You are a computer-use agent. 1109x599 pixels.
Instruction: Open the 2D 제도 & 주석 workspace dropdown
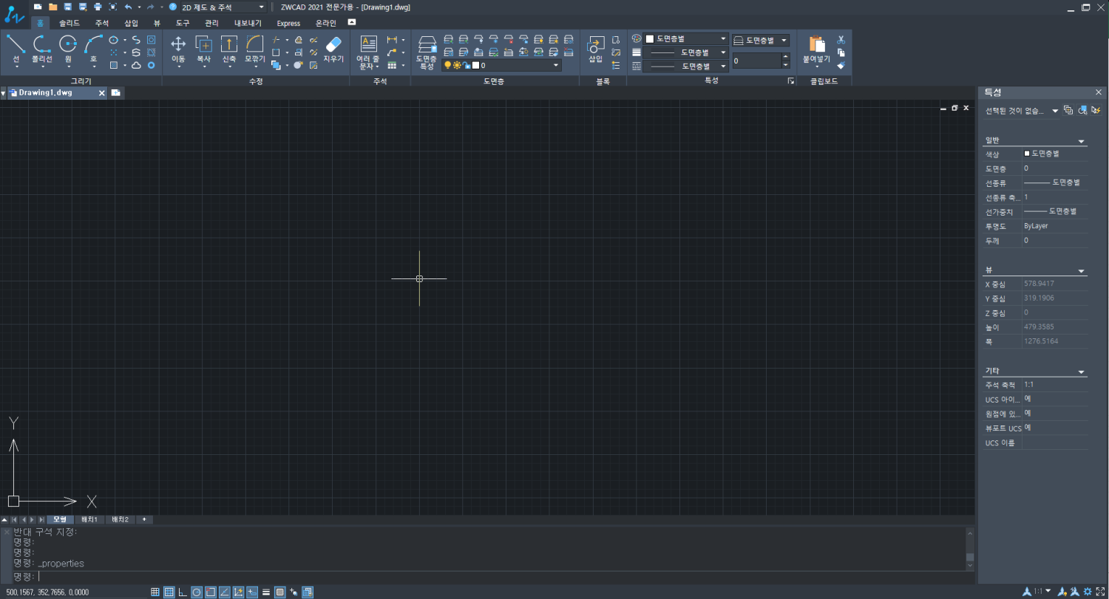[x=223, y=7]
